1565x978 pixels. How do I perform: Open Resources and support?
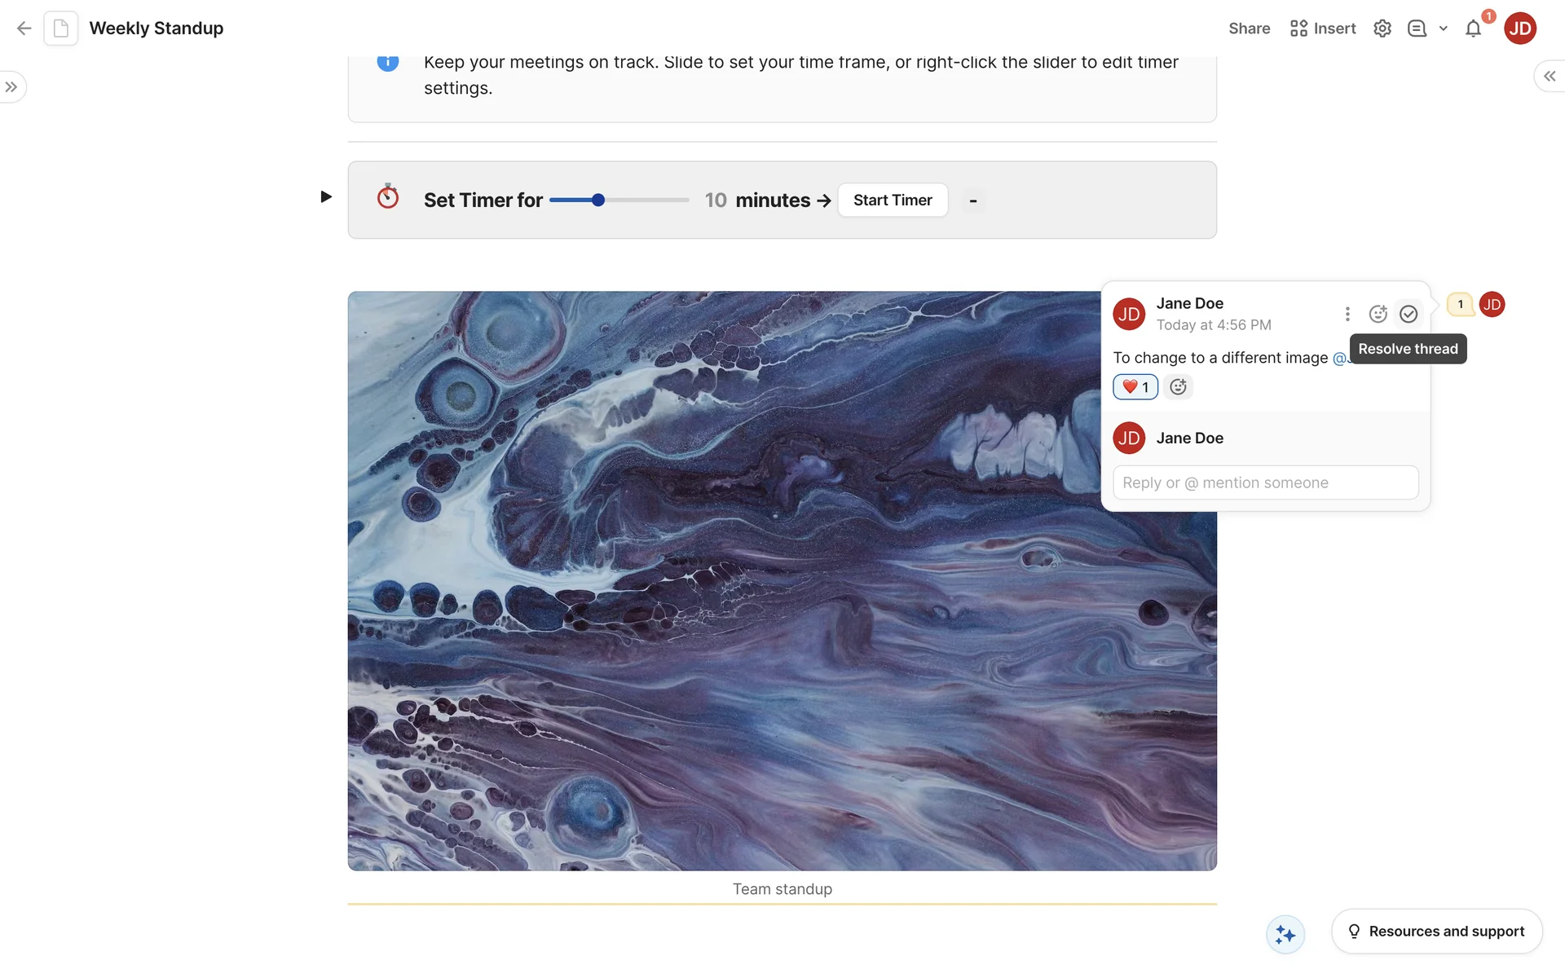[1436, 931]
